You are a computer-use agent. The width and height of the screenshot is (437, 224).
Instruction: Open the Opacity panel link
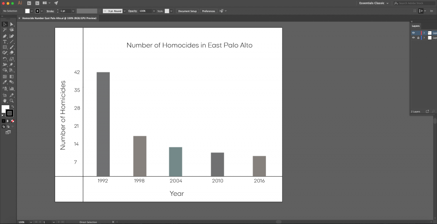(x=133, y=11)
